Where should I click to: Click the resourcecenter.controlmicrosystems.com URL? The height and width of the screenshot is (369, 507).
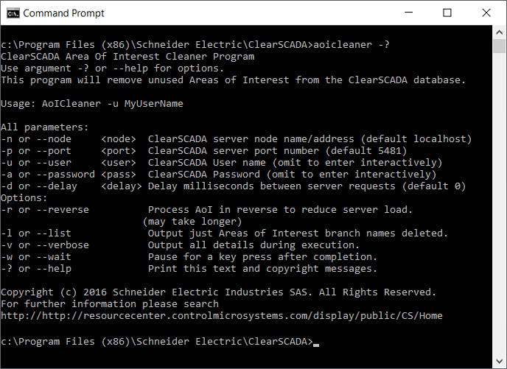[222, 316]
